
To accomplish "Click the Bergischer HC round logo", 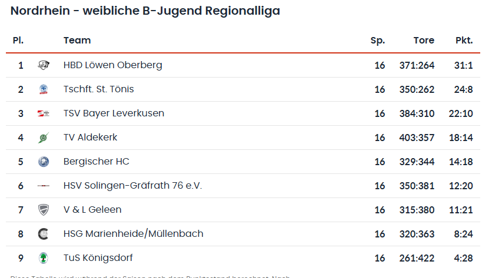I will click(43, 162).
